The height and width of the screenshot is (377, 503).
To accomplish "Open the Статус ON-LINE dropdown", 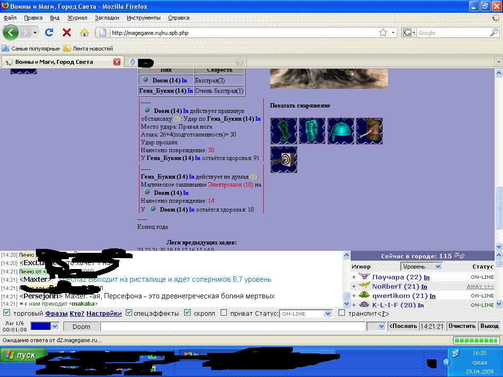I will coord(306,314).
